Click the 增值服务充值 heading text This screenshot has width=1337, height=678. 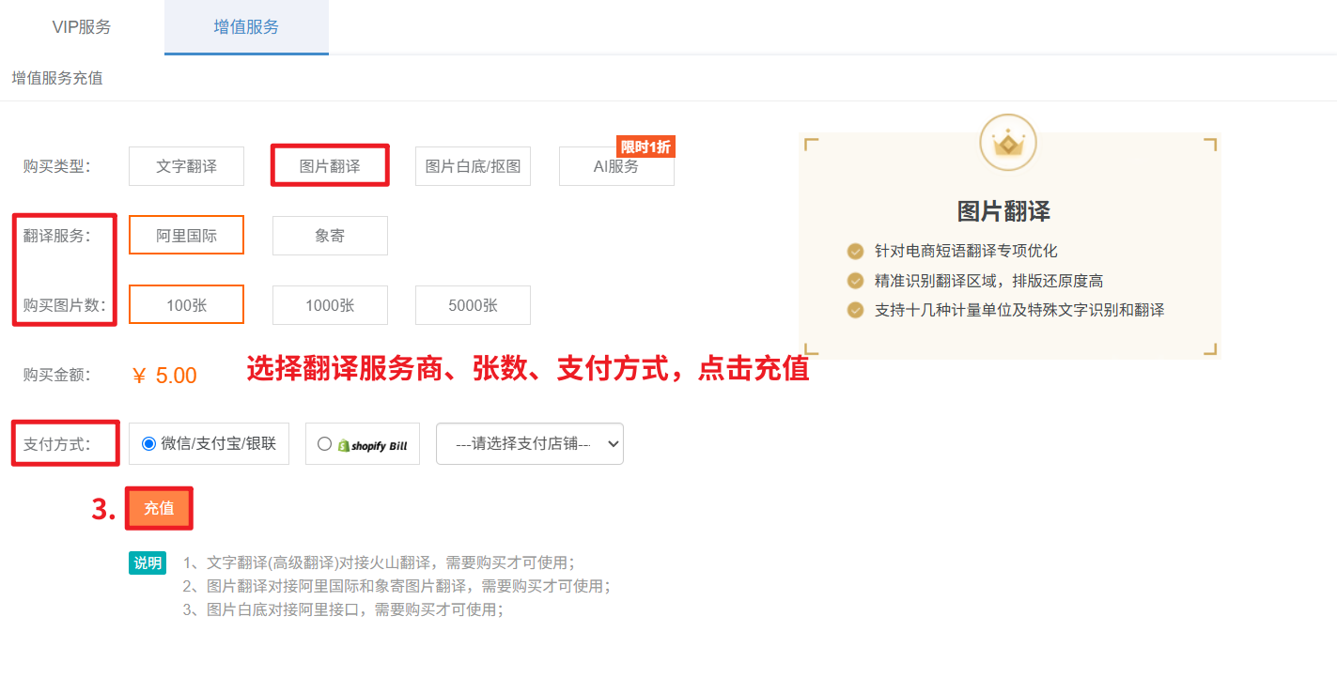click(x=57, y=78)
